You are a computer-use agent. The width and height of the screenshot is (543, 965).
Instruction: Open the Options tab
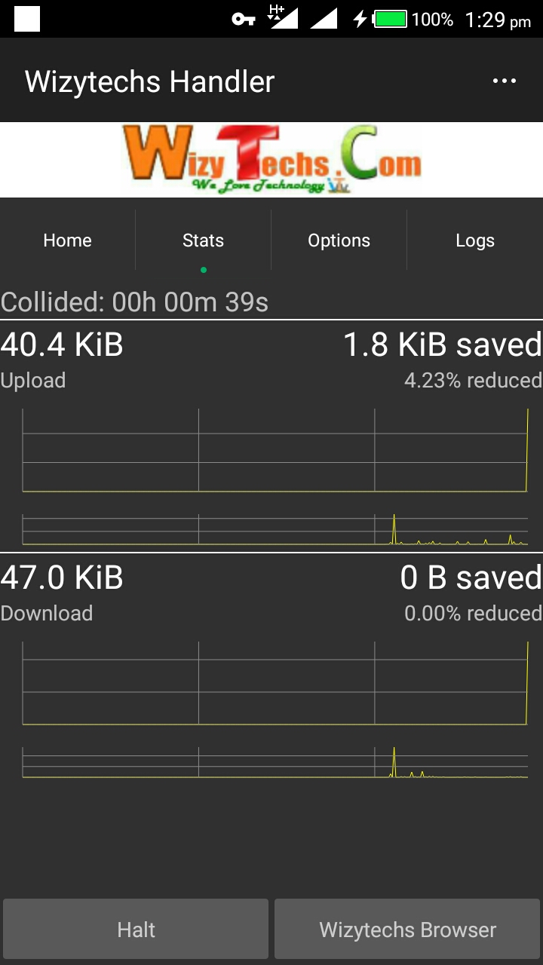pos(339,240)
